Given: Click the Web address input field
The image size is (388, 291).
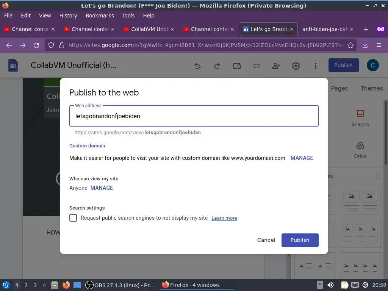Looking at the screenshot, I should (194, 116).
